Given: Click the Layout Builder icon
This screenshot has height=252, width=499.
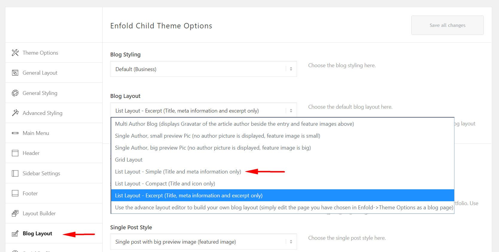Looking at the screenshot, I should point(15,213).
